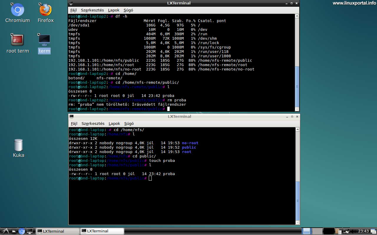Screen dimensions: 377x235
Task: Close the upper LXTerminal window
Action: pos(297,3)
